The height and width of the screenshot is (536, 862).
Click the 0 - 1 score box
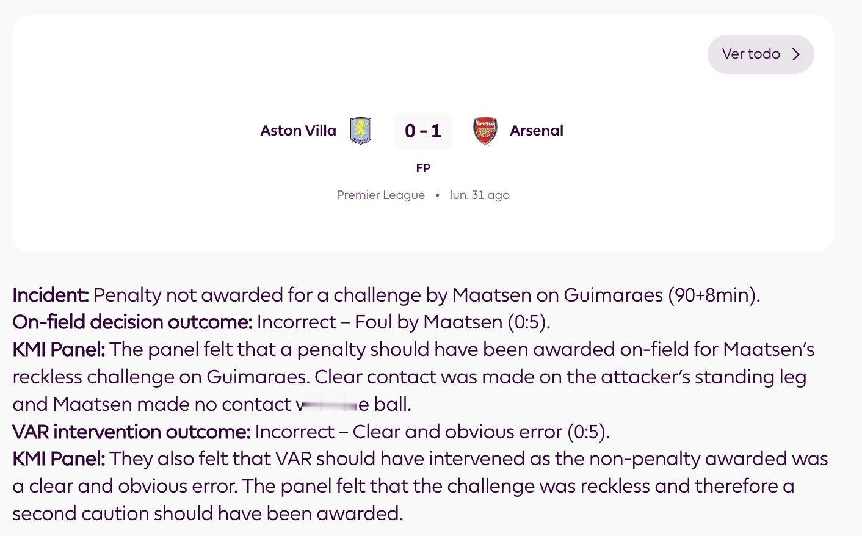click(x=423, y=131)
